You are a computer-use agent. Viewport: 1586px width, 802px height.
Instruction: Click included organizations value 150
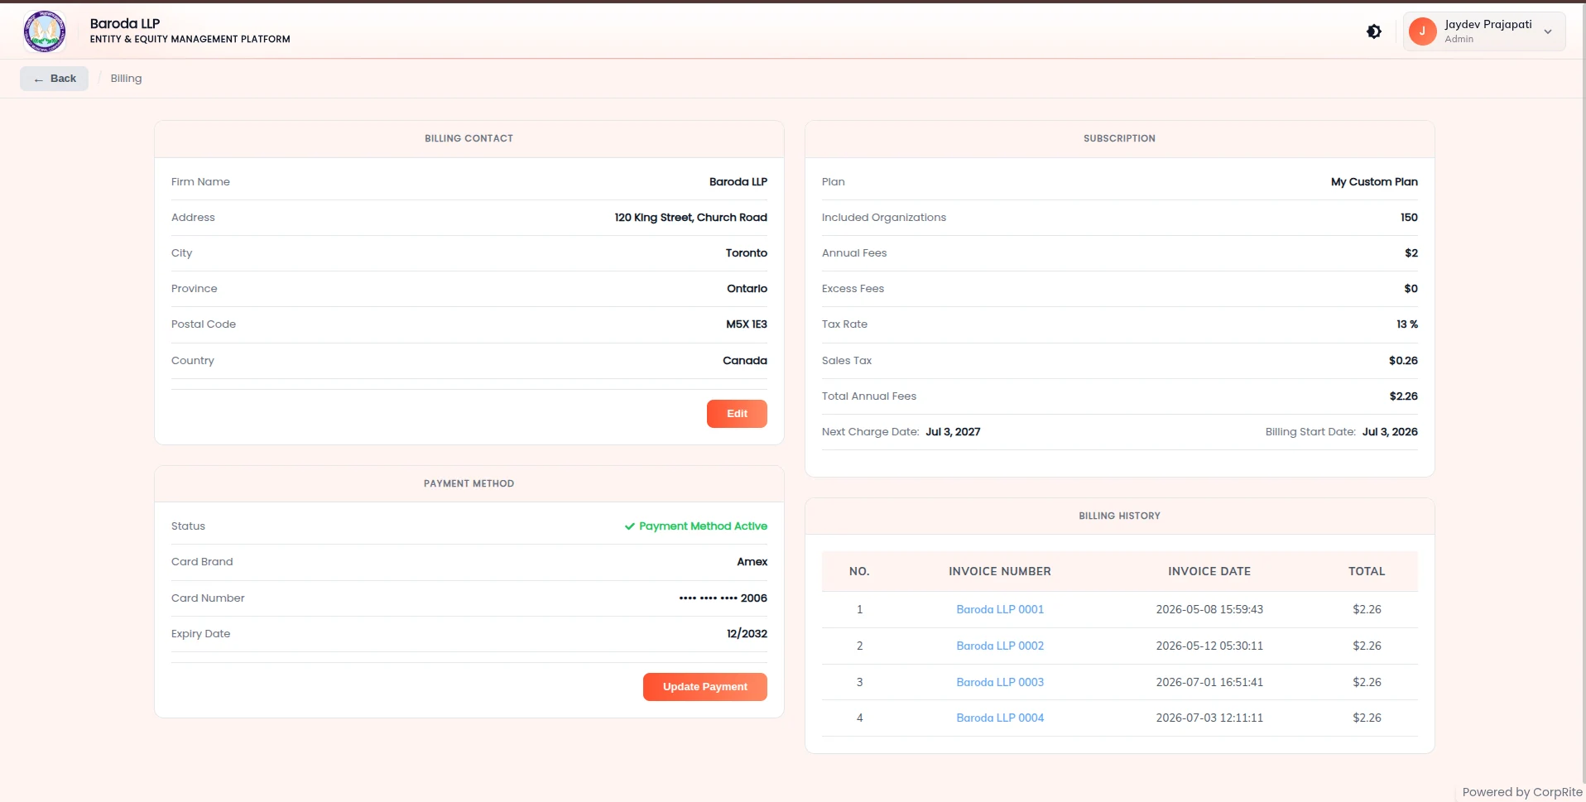(x=1409, y=218)
